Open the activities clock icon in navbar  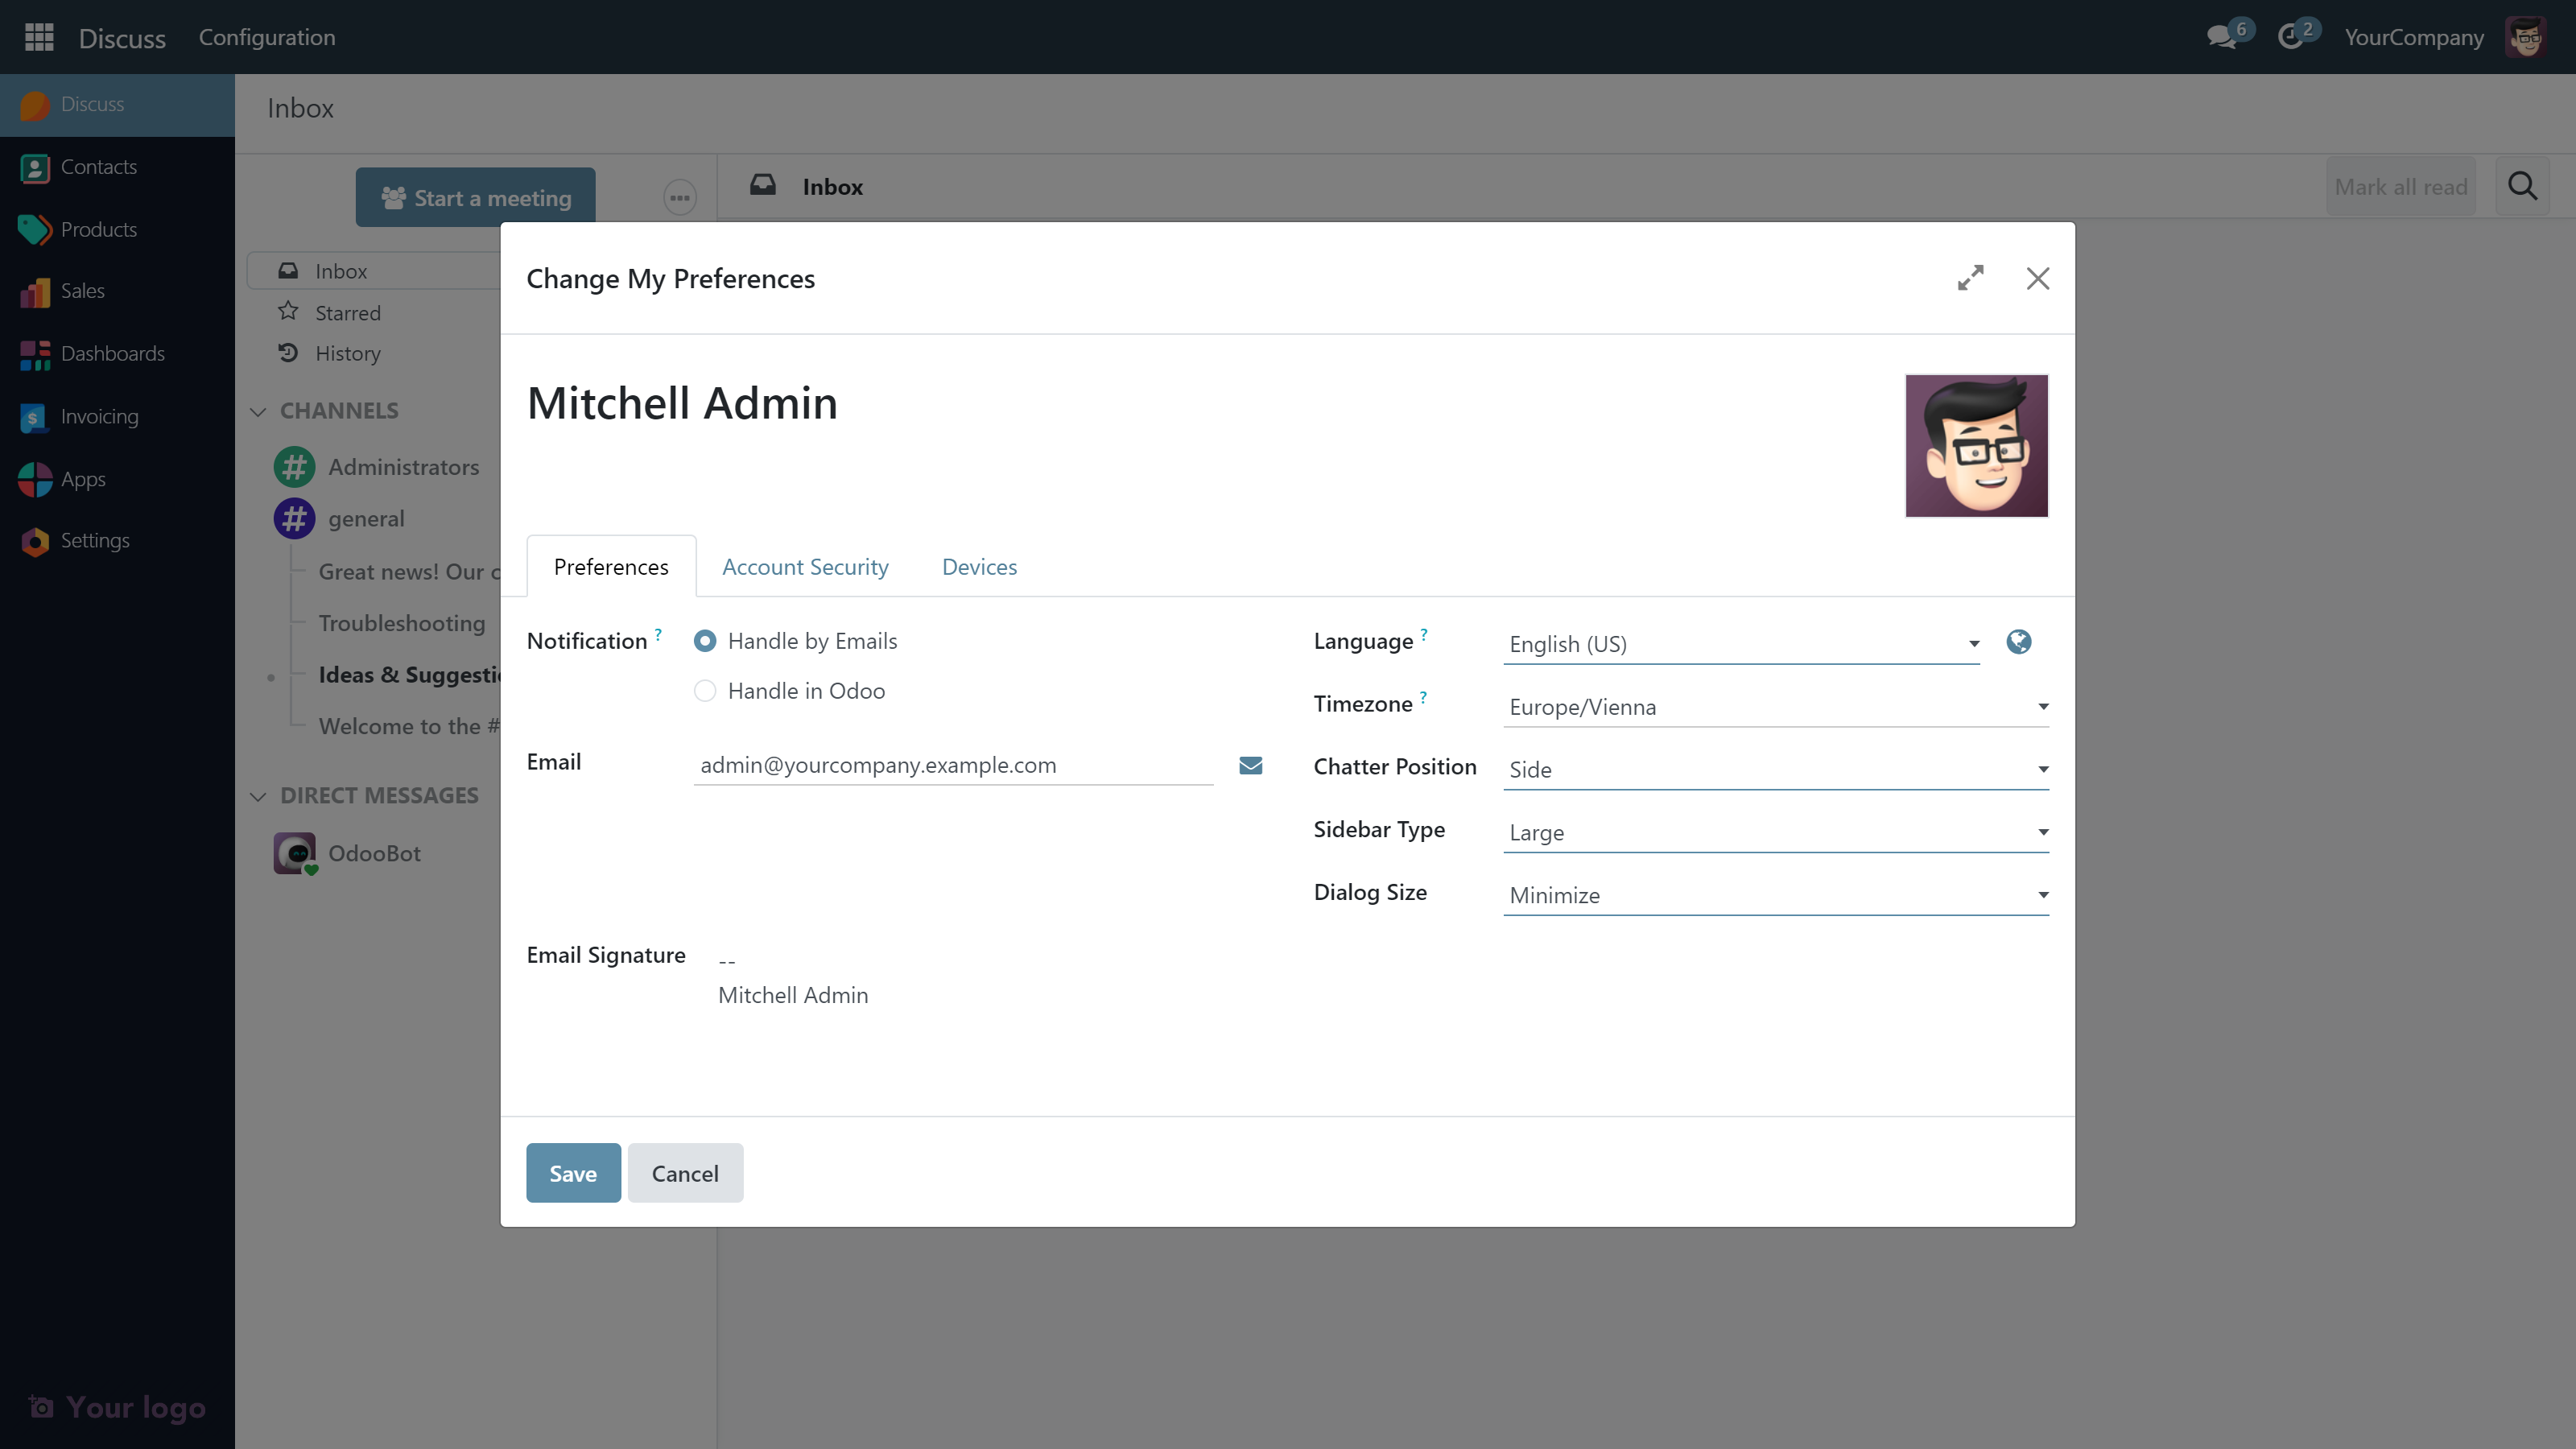[x=2290, y=37]
